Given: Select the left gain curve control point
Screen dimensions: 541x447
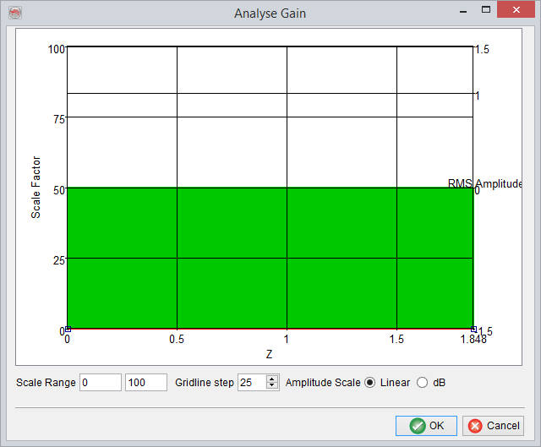Looking at the screenshot, I should 68,329.
